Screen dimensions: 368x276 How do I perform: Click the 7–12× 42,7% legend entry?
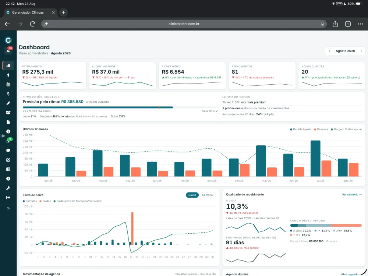(300, 235)
